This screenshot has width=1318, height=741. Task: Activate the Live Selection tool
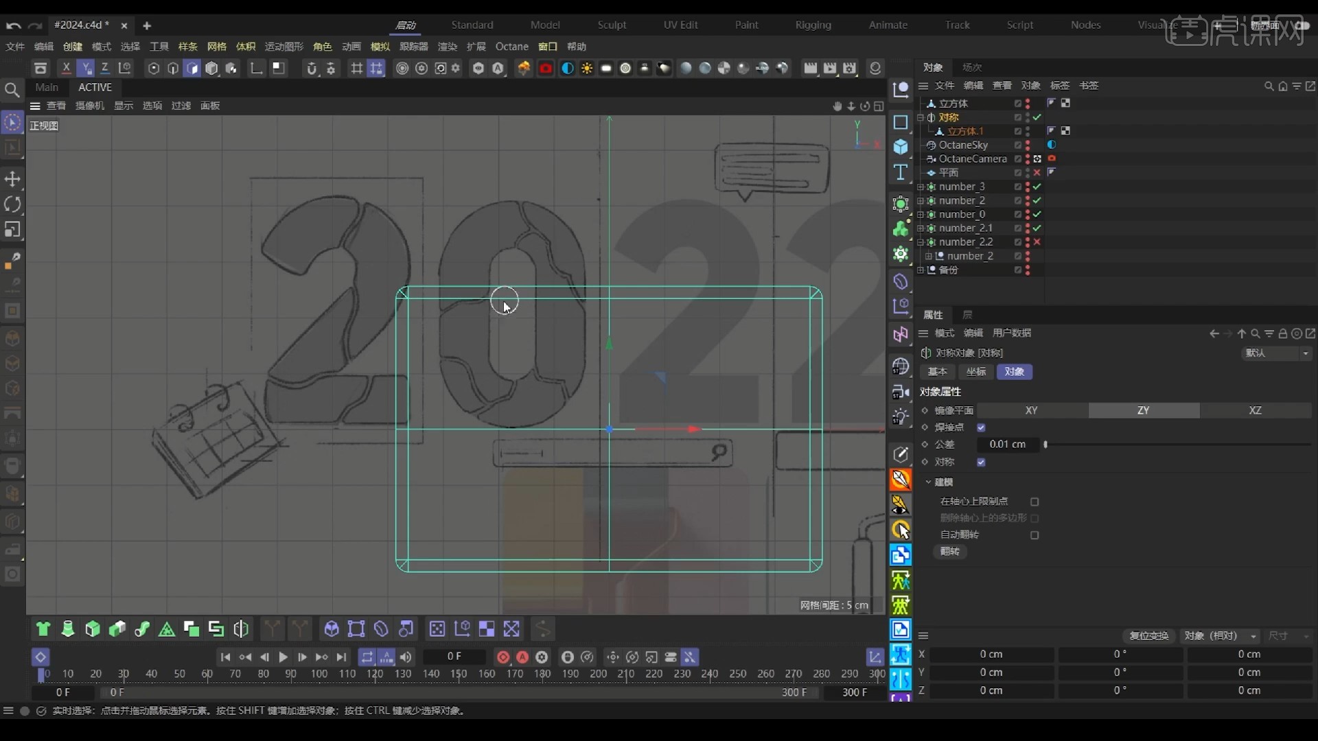(12, 123)
